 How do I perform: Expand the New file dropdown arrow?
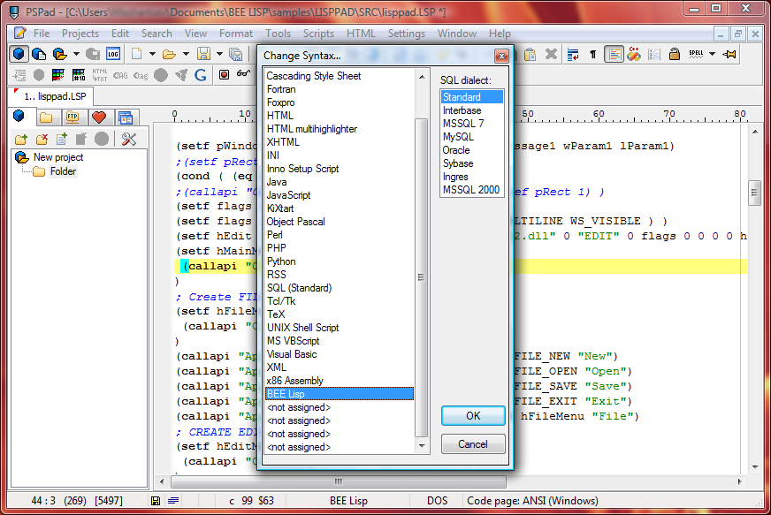(153, 54)
